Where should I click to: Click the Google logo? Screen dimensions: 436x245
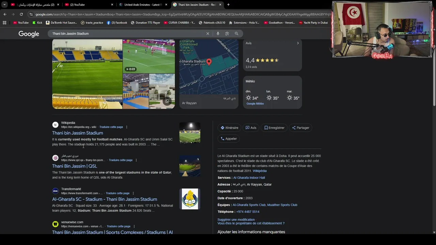pyautogui.click(x=29, y=34)
